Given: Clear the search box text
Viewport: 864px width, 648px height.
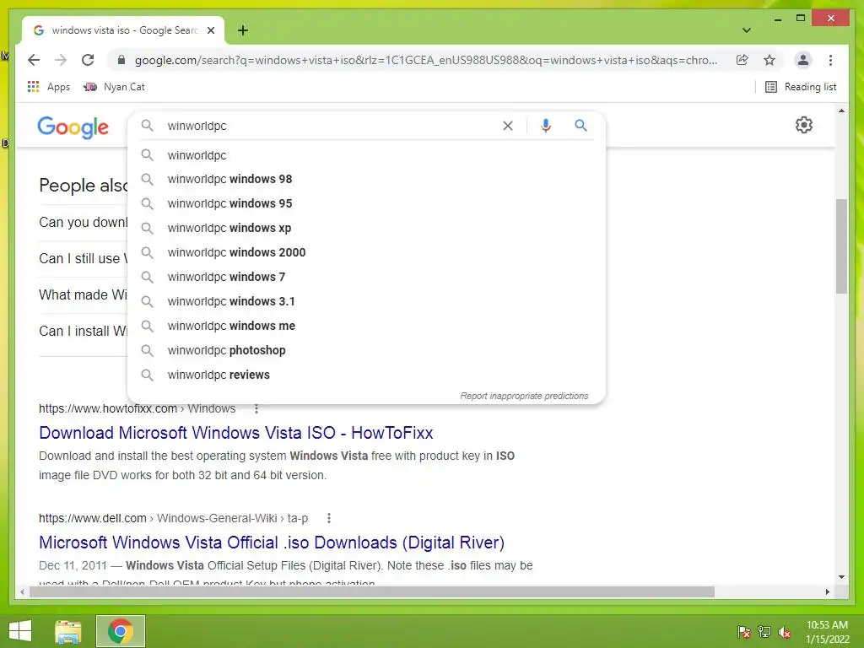Looking at the screenshot, I should pos(507,126).
